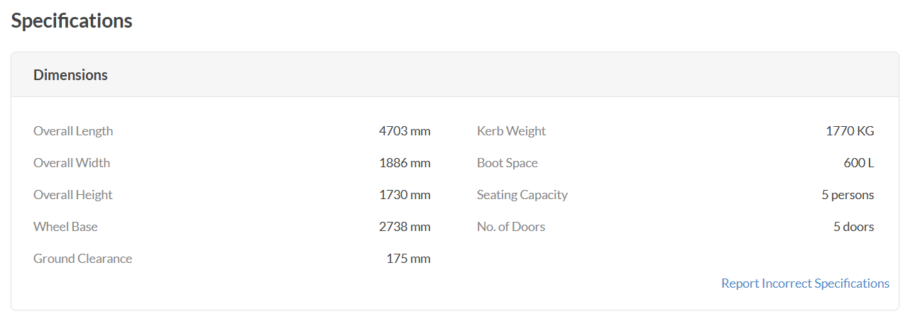Select the Seating Capacity label

[x=522, y=195]
